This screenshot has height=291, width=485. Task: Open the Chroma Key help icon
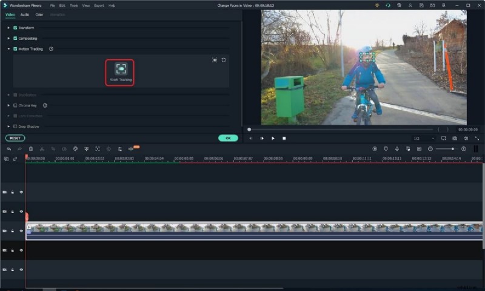coord(45,105)
